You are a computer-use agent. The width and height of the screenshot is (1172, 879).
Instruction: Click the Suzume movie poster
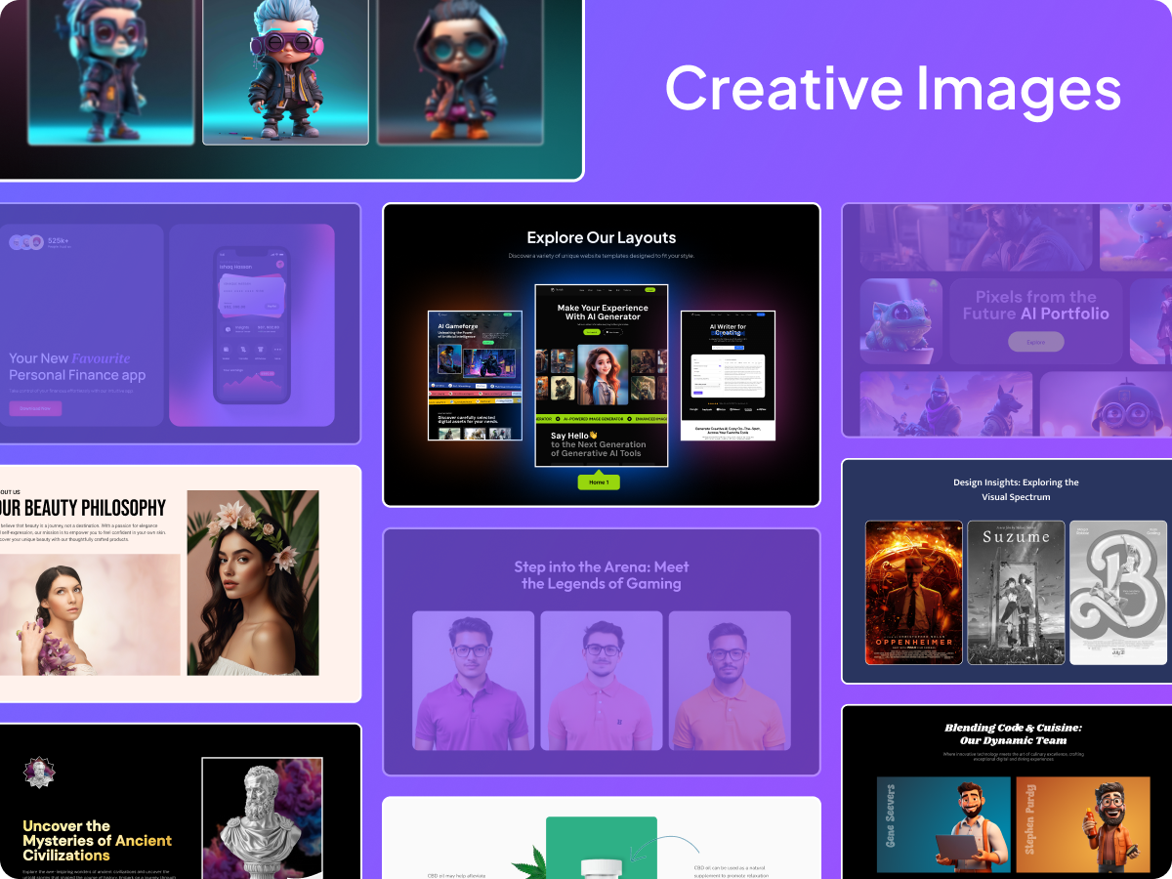coord(1016,592)
